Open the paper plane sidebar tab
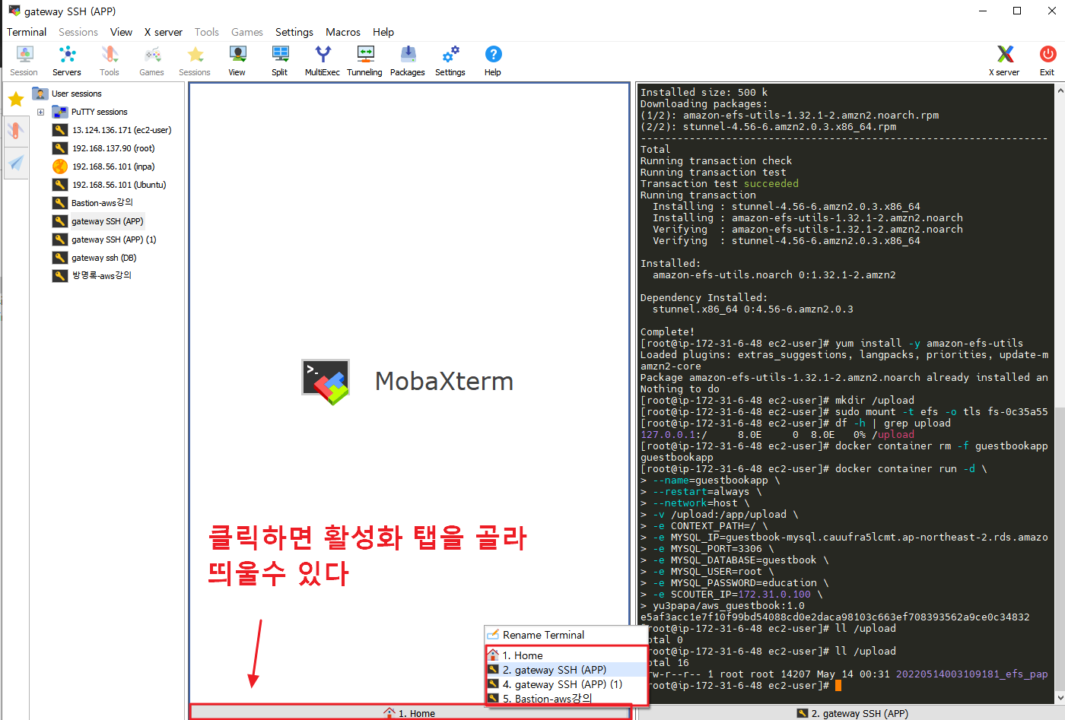The image size is (1065, 720). click(16, 162)
